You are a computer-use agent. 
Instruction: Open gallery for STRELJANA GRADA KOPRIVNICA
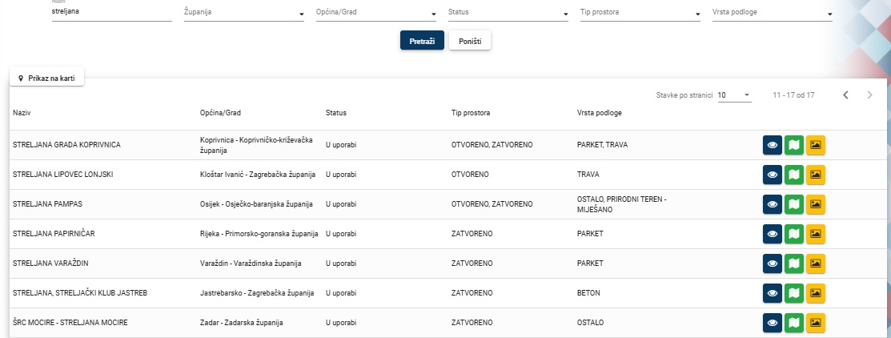816,145
